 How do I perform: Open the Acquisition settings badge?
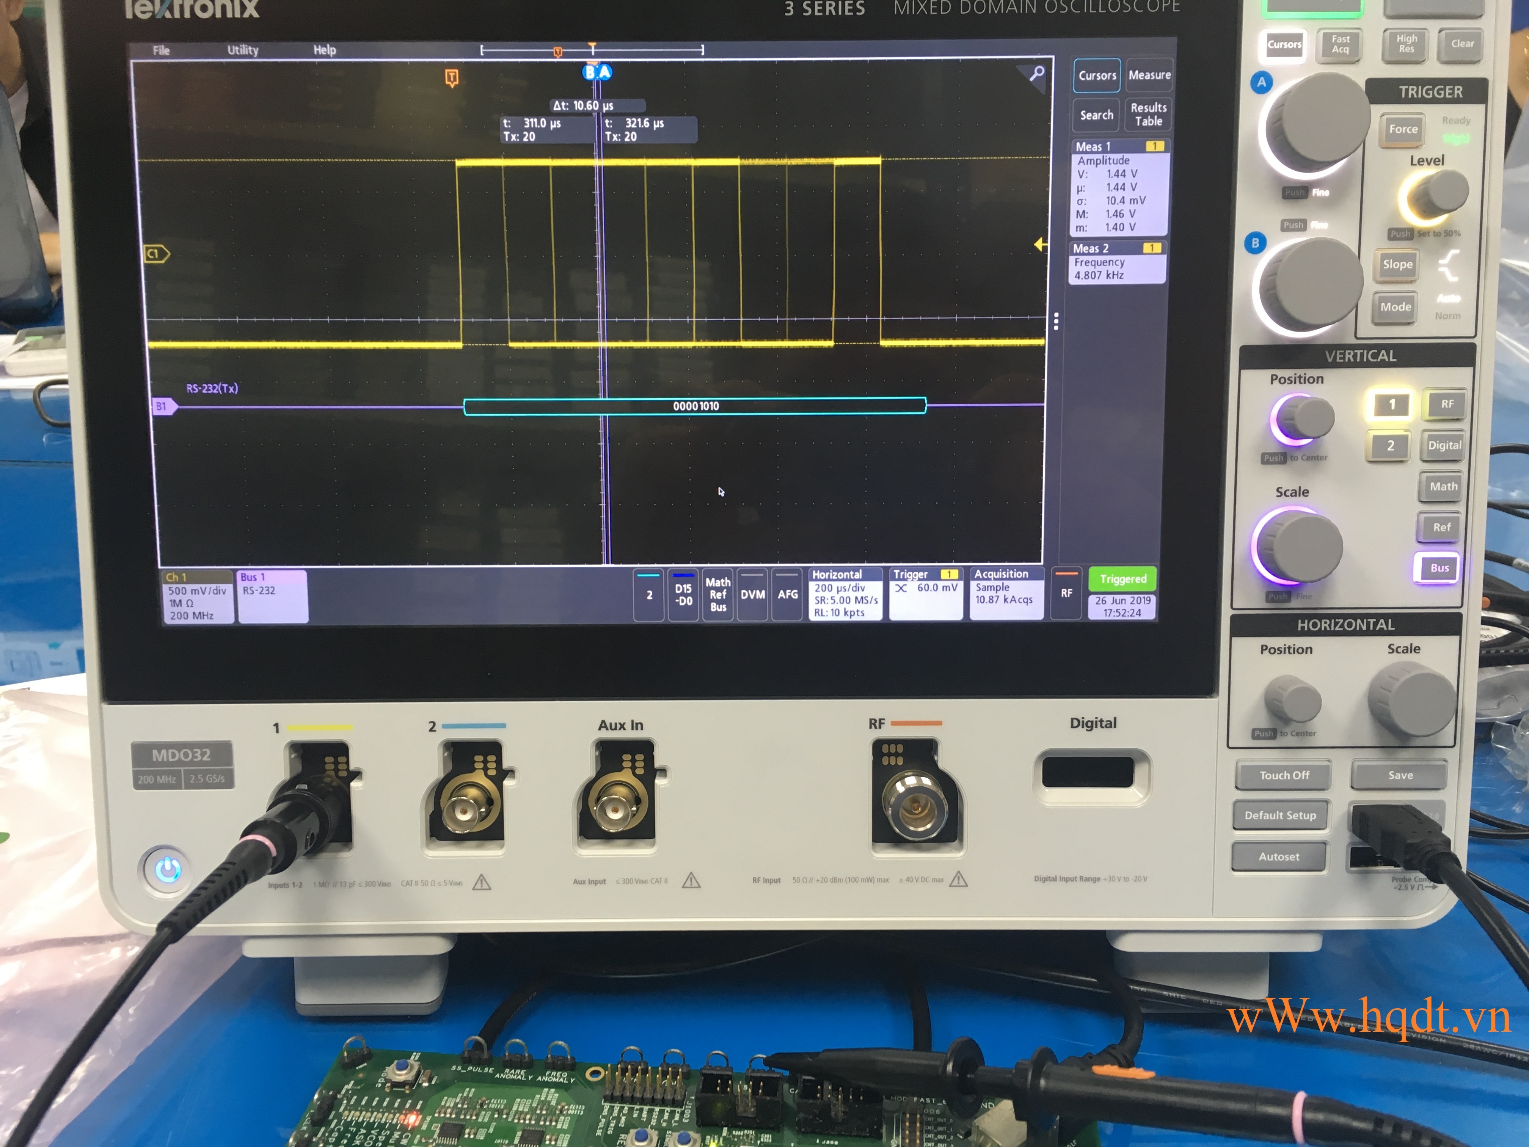coord(1006,593)
